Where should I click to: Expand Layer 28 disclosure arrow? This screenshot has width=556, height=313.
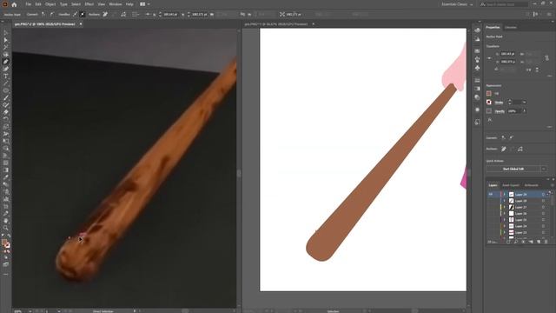click(505, 201)
